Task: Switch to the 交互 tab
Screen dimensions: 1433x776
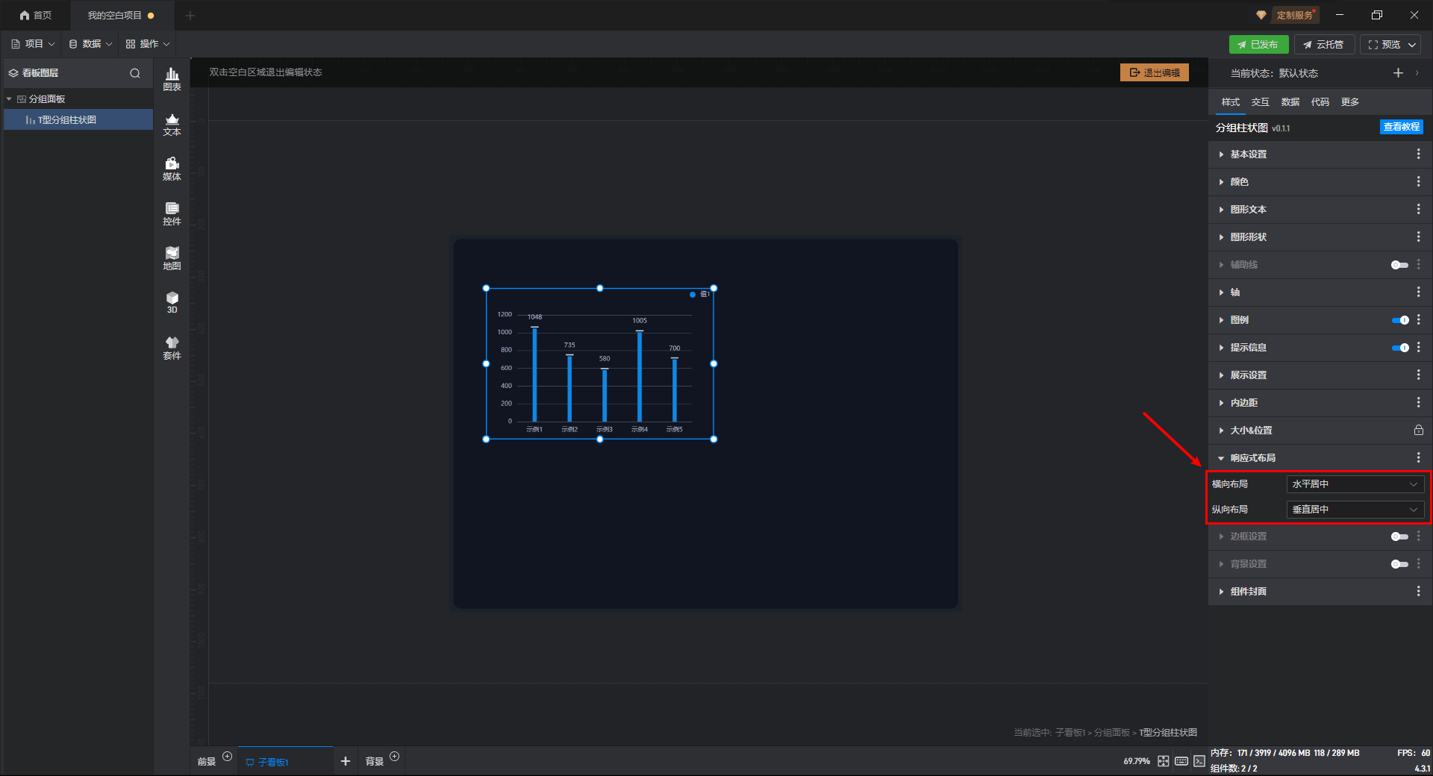Action: pos(1260,102)
